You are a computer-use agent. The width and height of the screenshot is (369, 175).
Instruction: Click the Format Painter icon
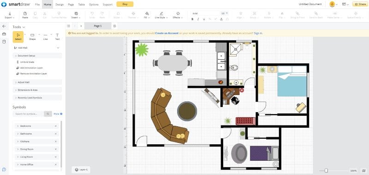pos(59,14)
